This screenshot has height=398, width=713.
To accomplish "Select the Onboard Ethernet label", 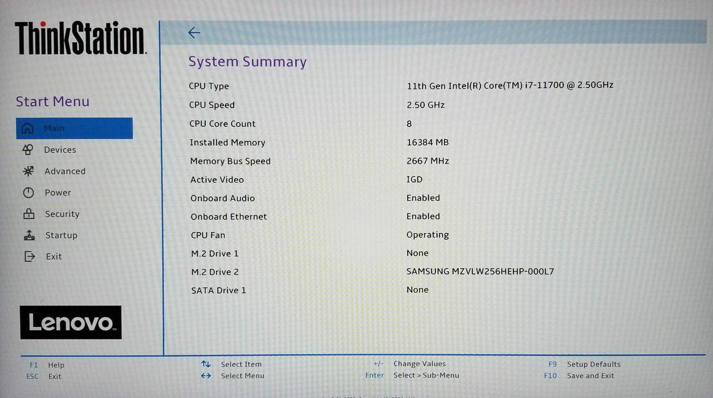I will click(x=229, y=217).
